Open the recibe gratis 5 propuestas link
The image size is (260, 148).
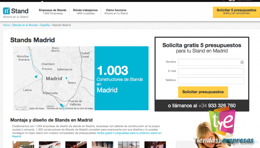pyautogui.click(x=129, y=133)
